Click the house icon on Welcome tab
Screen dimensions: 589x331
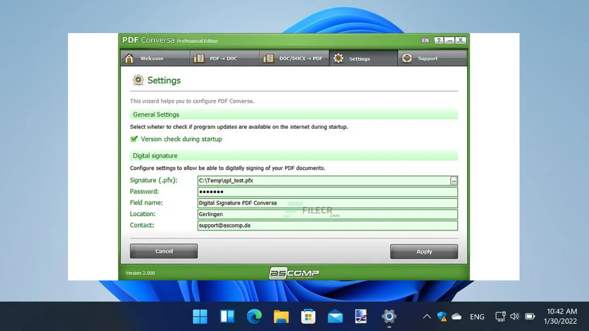(129, 58)
